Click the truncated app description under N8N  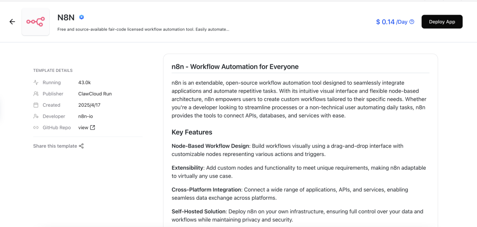(x=143, y=30)
